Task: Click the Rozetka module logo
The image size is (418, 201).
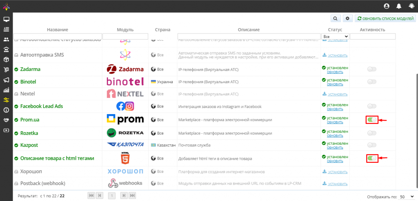Action: click(x=125, y=133)
